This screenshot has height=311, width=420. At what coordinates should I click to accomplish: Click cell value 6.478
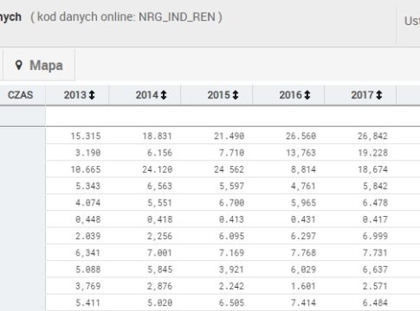pos(375,203)
